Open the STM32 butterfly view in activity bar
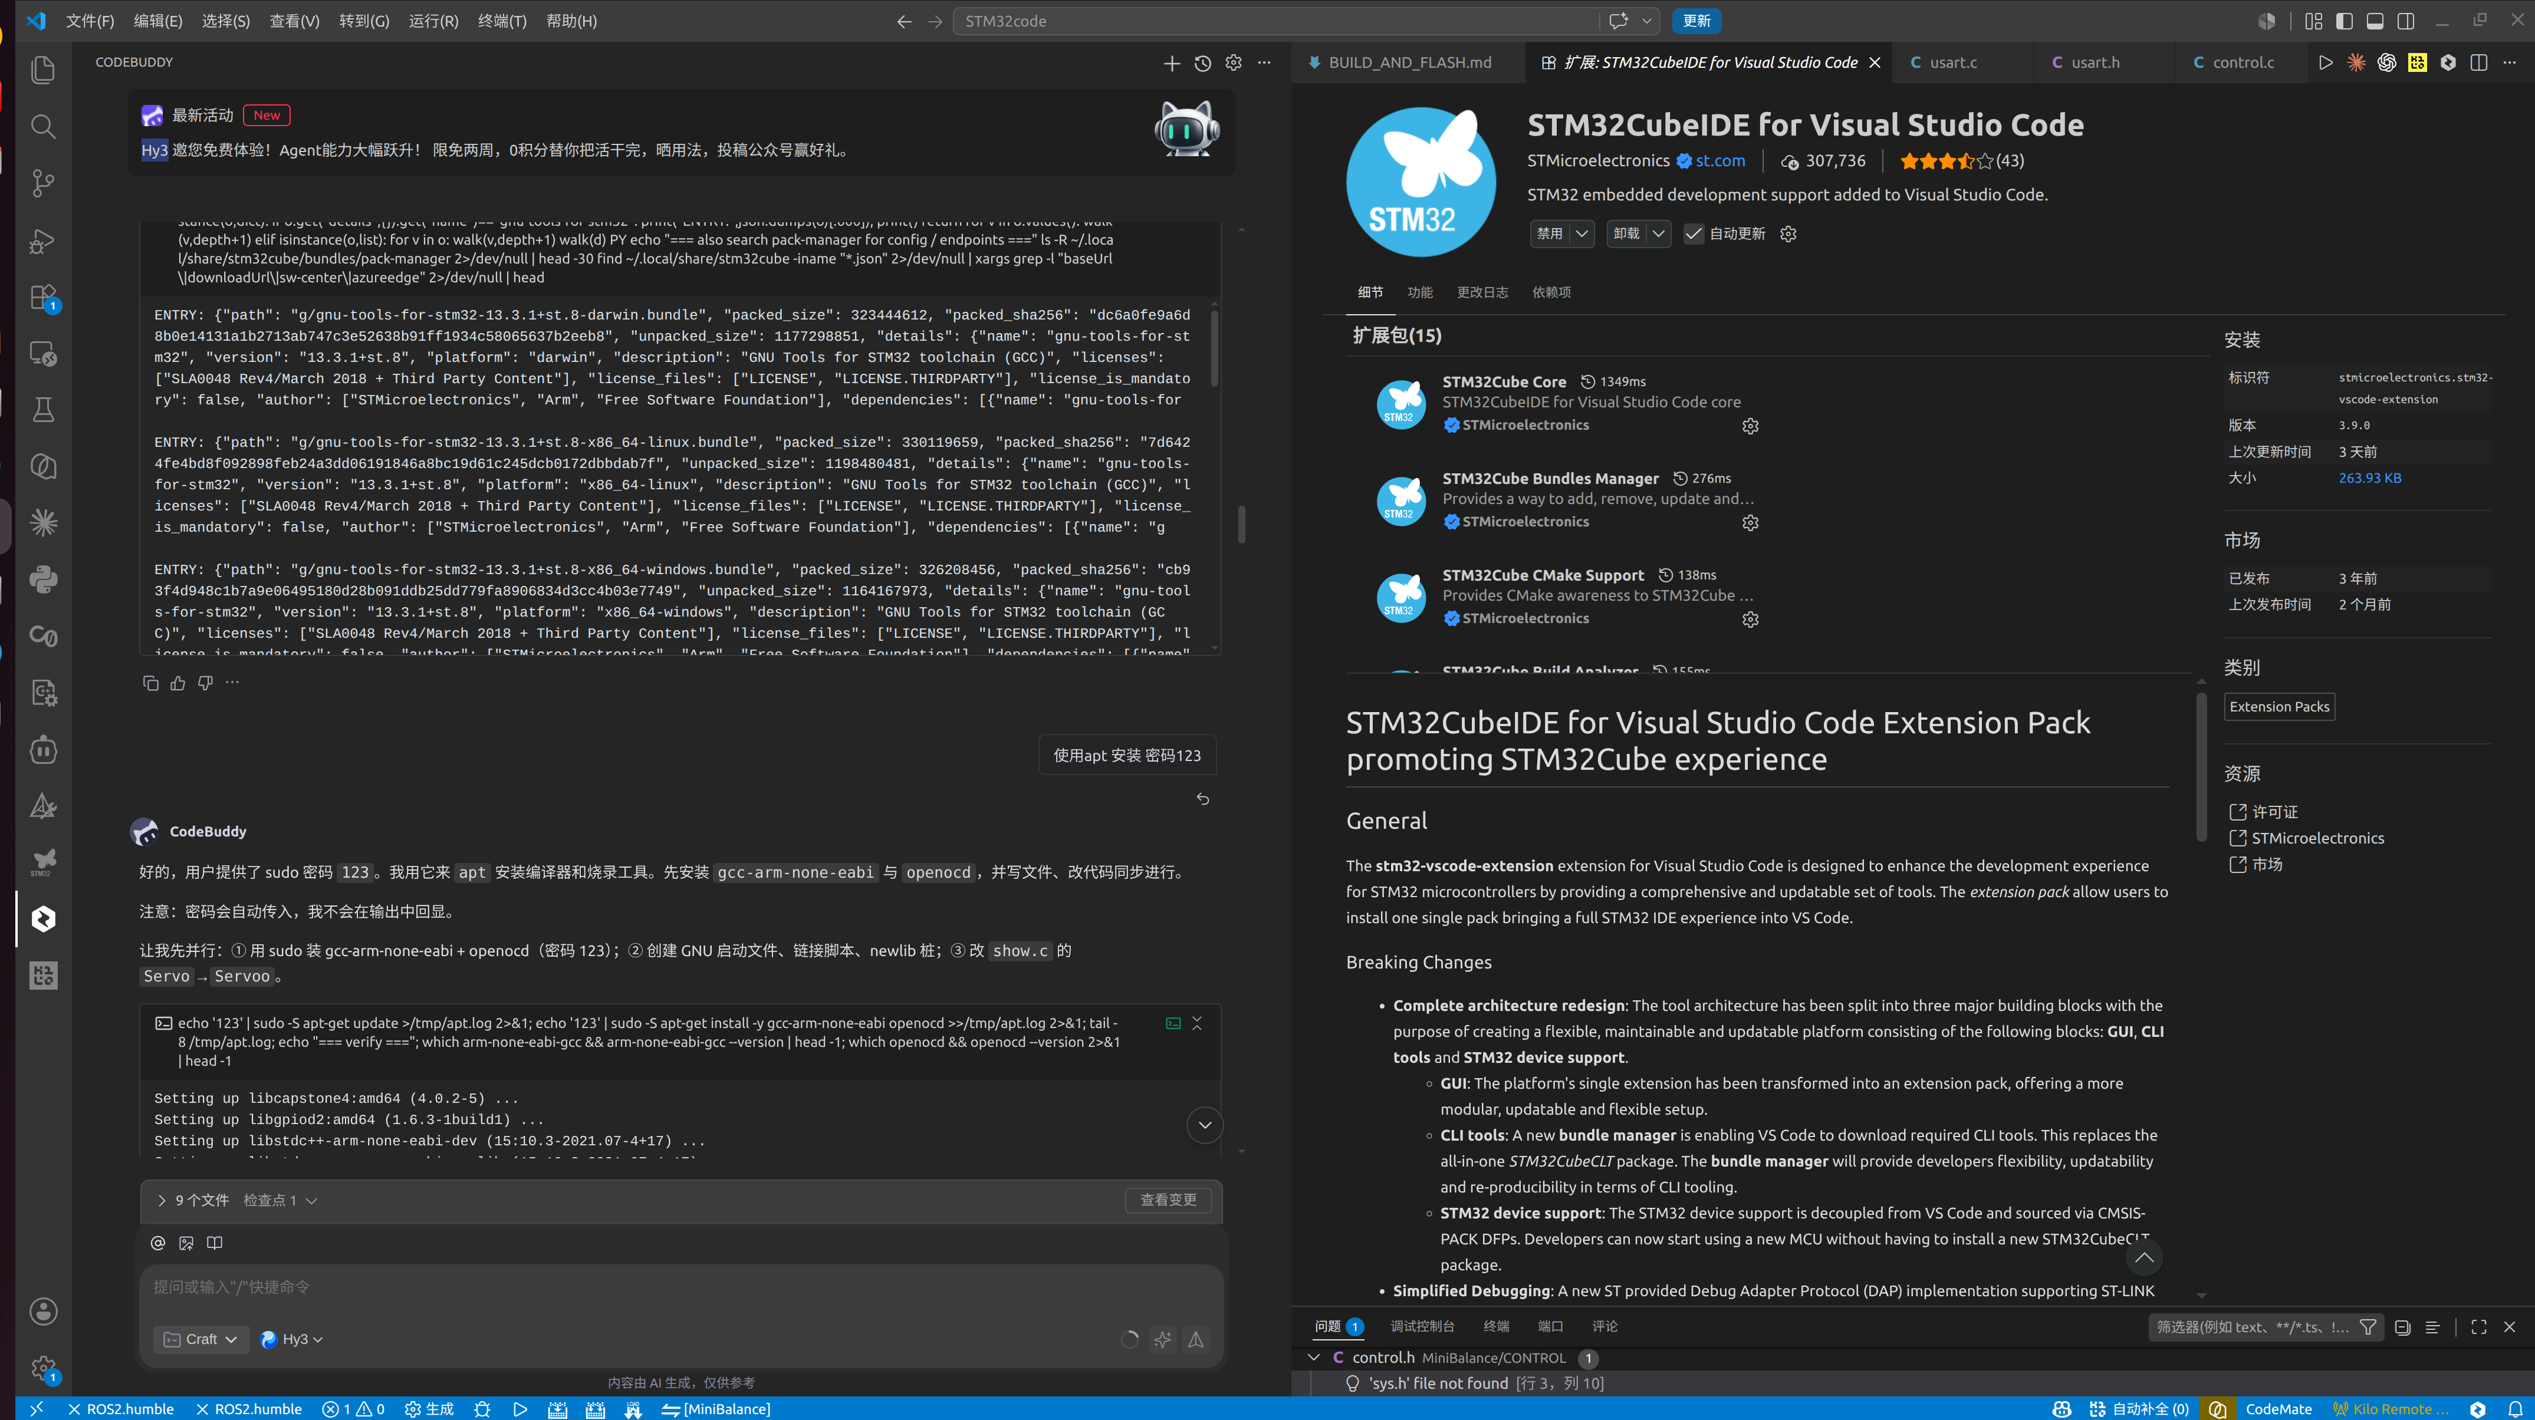This screenshot has width=2535, height=1420. 43,862
